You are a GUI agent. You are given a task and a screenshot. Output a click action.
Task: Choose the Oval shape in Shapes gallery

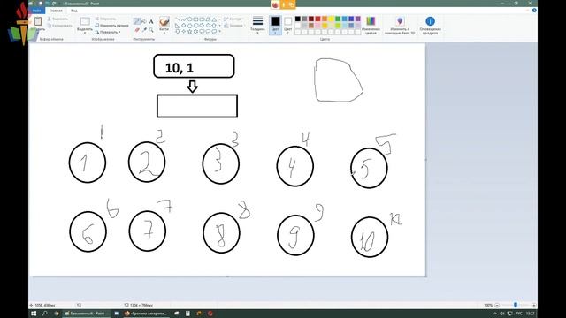[x=189, y=19]
